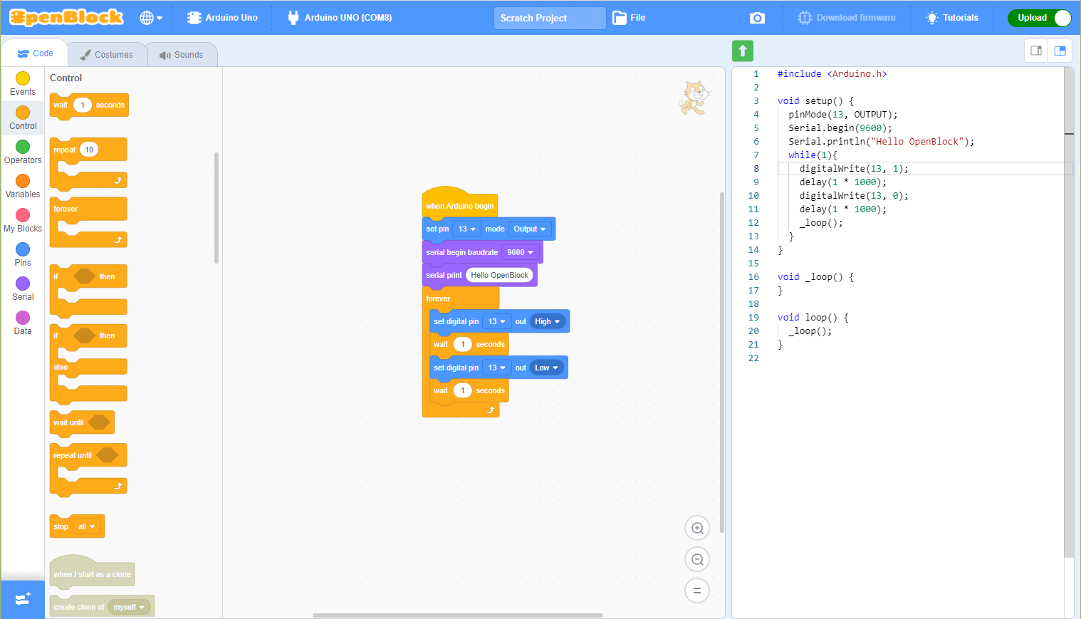This screenshot has width=1081, height=619.
Task: Click the cat sprite watermark thumbnail
Action: click(694, 98)
